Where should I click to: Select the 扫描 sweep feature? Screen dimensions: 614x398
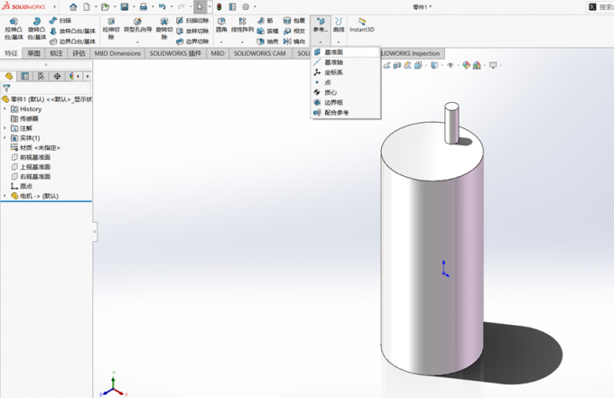click(x=60, y=21)
